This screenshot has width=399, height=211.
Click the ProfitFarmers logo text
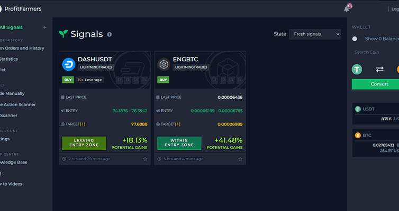(x=23, y=9)
